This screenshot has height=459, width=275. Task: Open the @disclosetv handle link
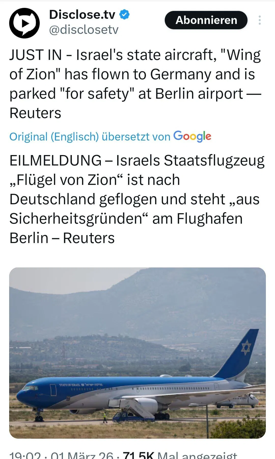pyautogui.click(x=84, y=30)
